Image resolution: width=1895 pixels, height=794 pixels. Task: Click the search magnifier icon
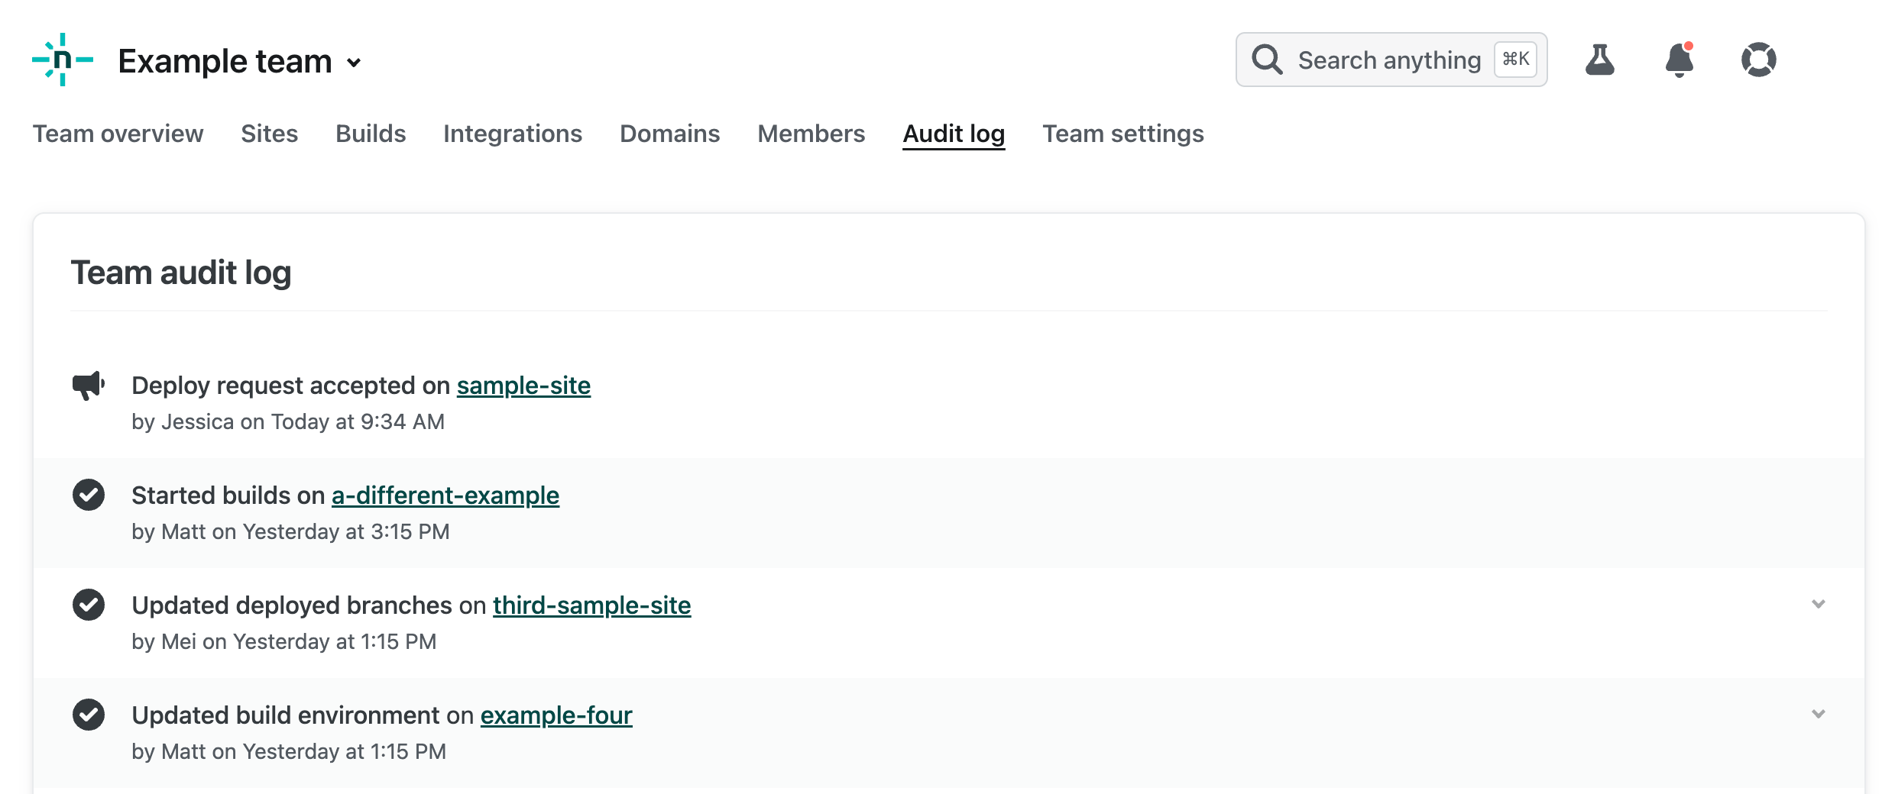pos(1267,60)
